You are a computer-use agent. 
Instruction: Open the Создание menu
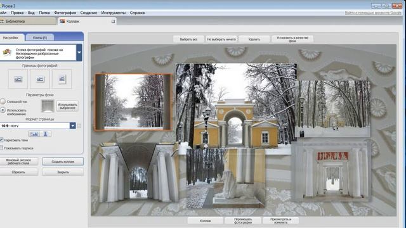89,13
